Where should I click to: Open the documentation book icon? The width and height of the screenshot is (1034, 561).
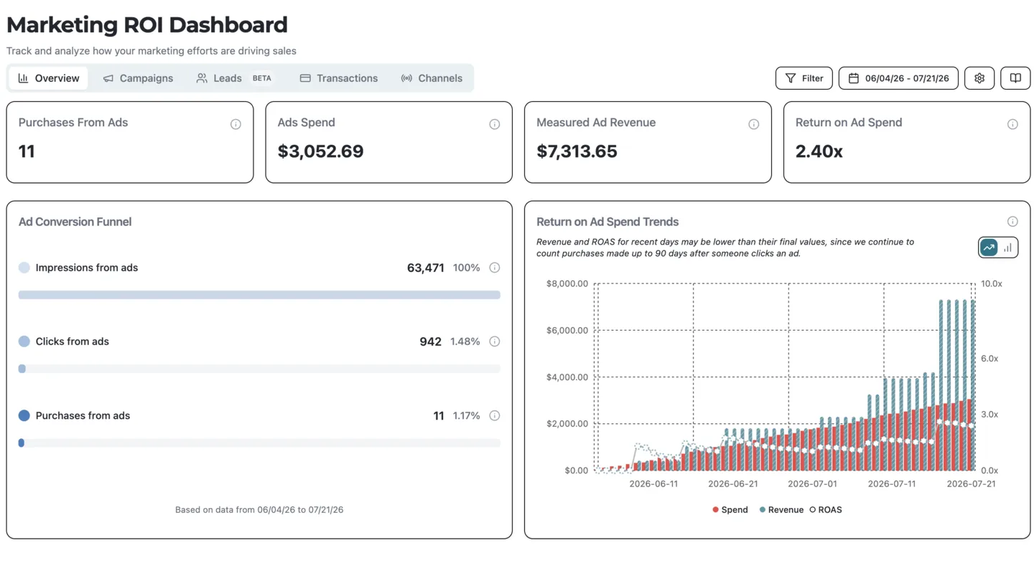click(1015, 78)
